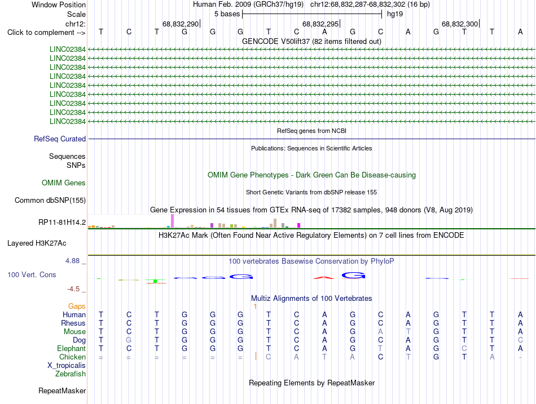Open 'Short Genetic Variants from dbSNP' title
This screenshot has width=536, height=404.
click(311, 192)
